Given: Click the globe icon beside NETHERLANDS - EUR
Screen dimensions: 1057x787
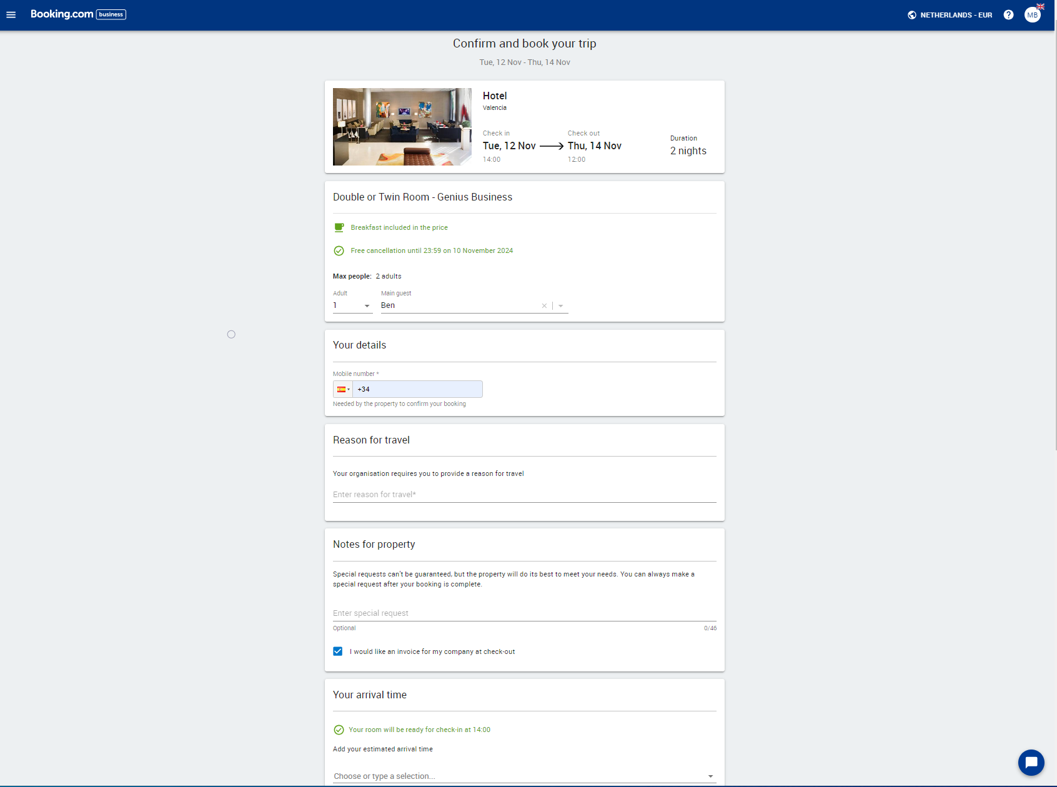Looking at the screenshot, I should click(x=911, y=14).
